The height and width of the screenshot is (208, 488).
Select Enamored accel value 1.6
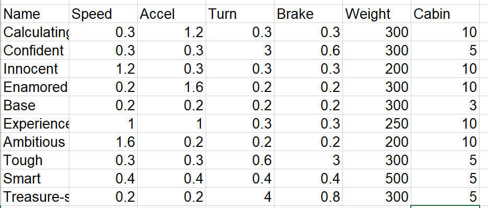[x=172, y=87]
